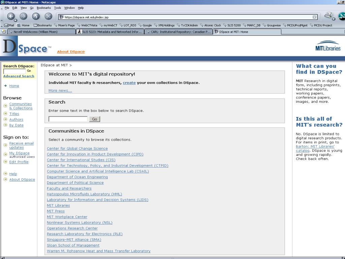This screenshot has height=259, width=345.
Task: Click the Home shortcut in personal toolbar
Action: click(23, 25)
